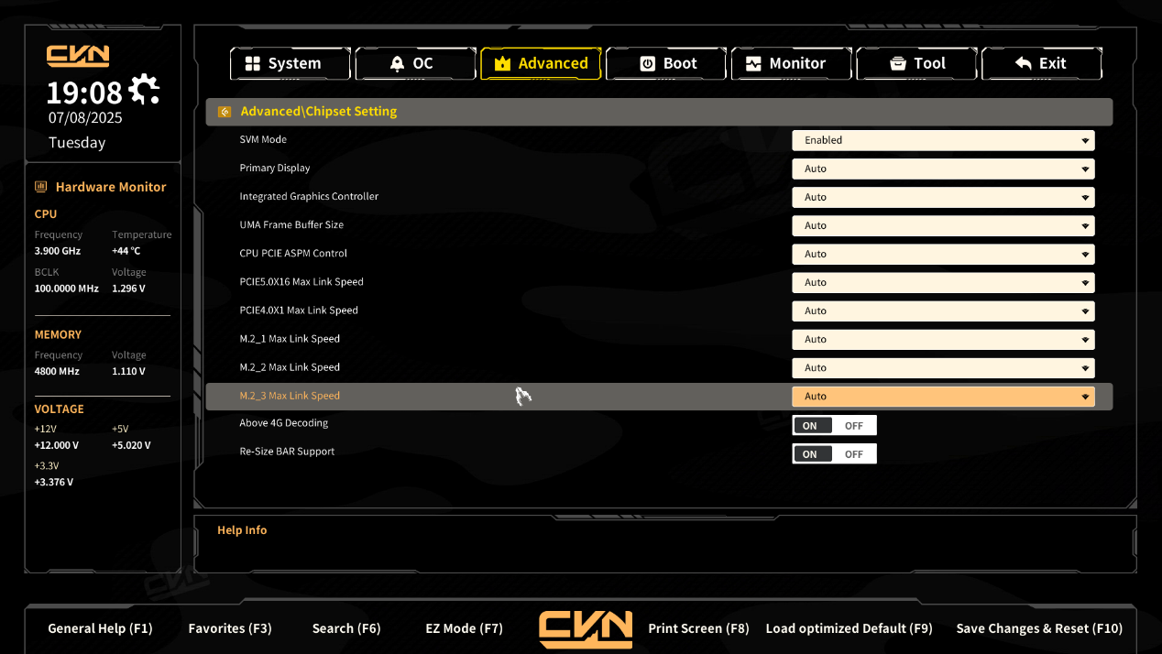Image resolution: width=1162 pixels, height=654 pixels.
Task: Turn Re-Size BAR Support OFF
Action: (x=854, y=454)
